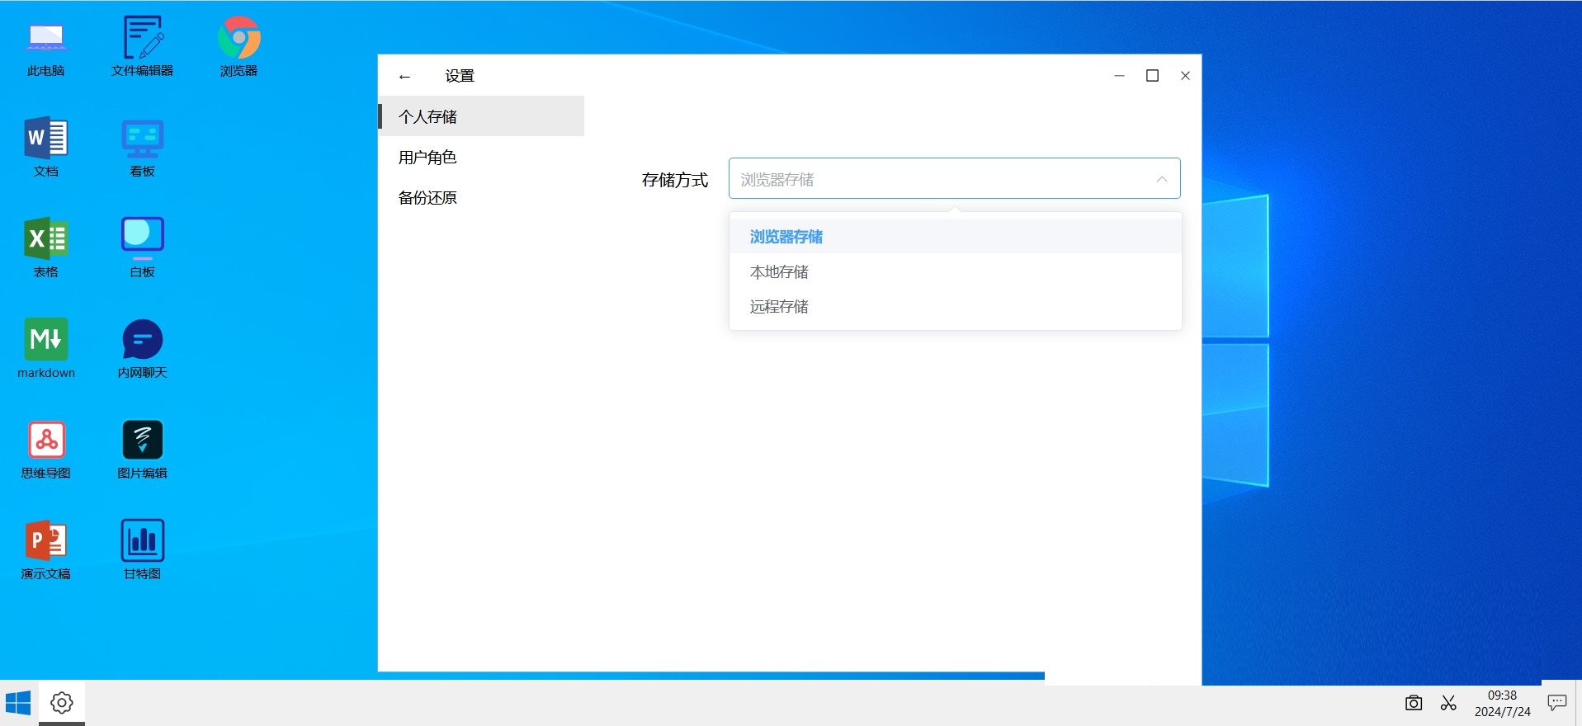
Task: Click the taskbar screenshot camera icon
Action: (1413, 703)
